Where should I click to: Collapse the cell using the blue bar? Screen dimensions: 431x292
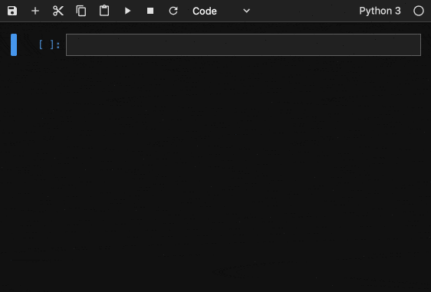[14, 44]
